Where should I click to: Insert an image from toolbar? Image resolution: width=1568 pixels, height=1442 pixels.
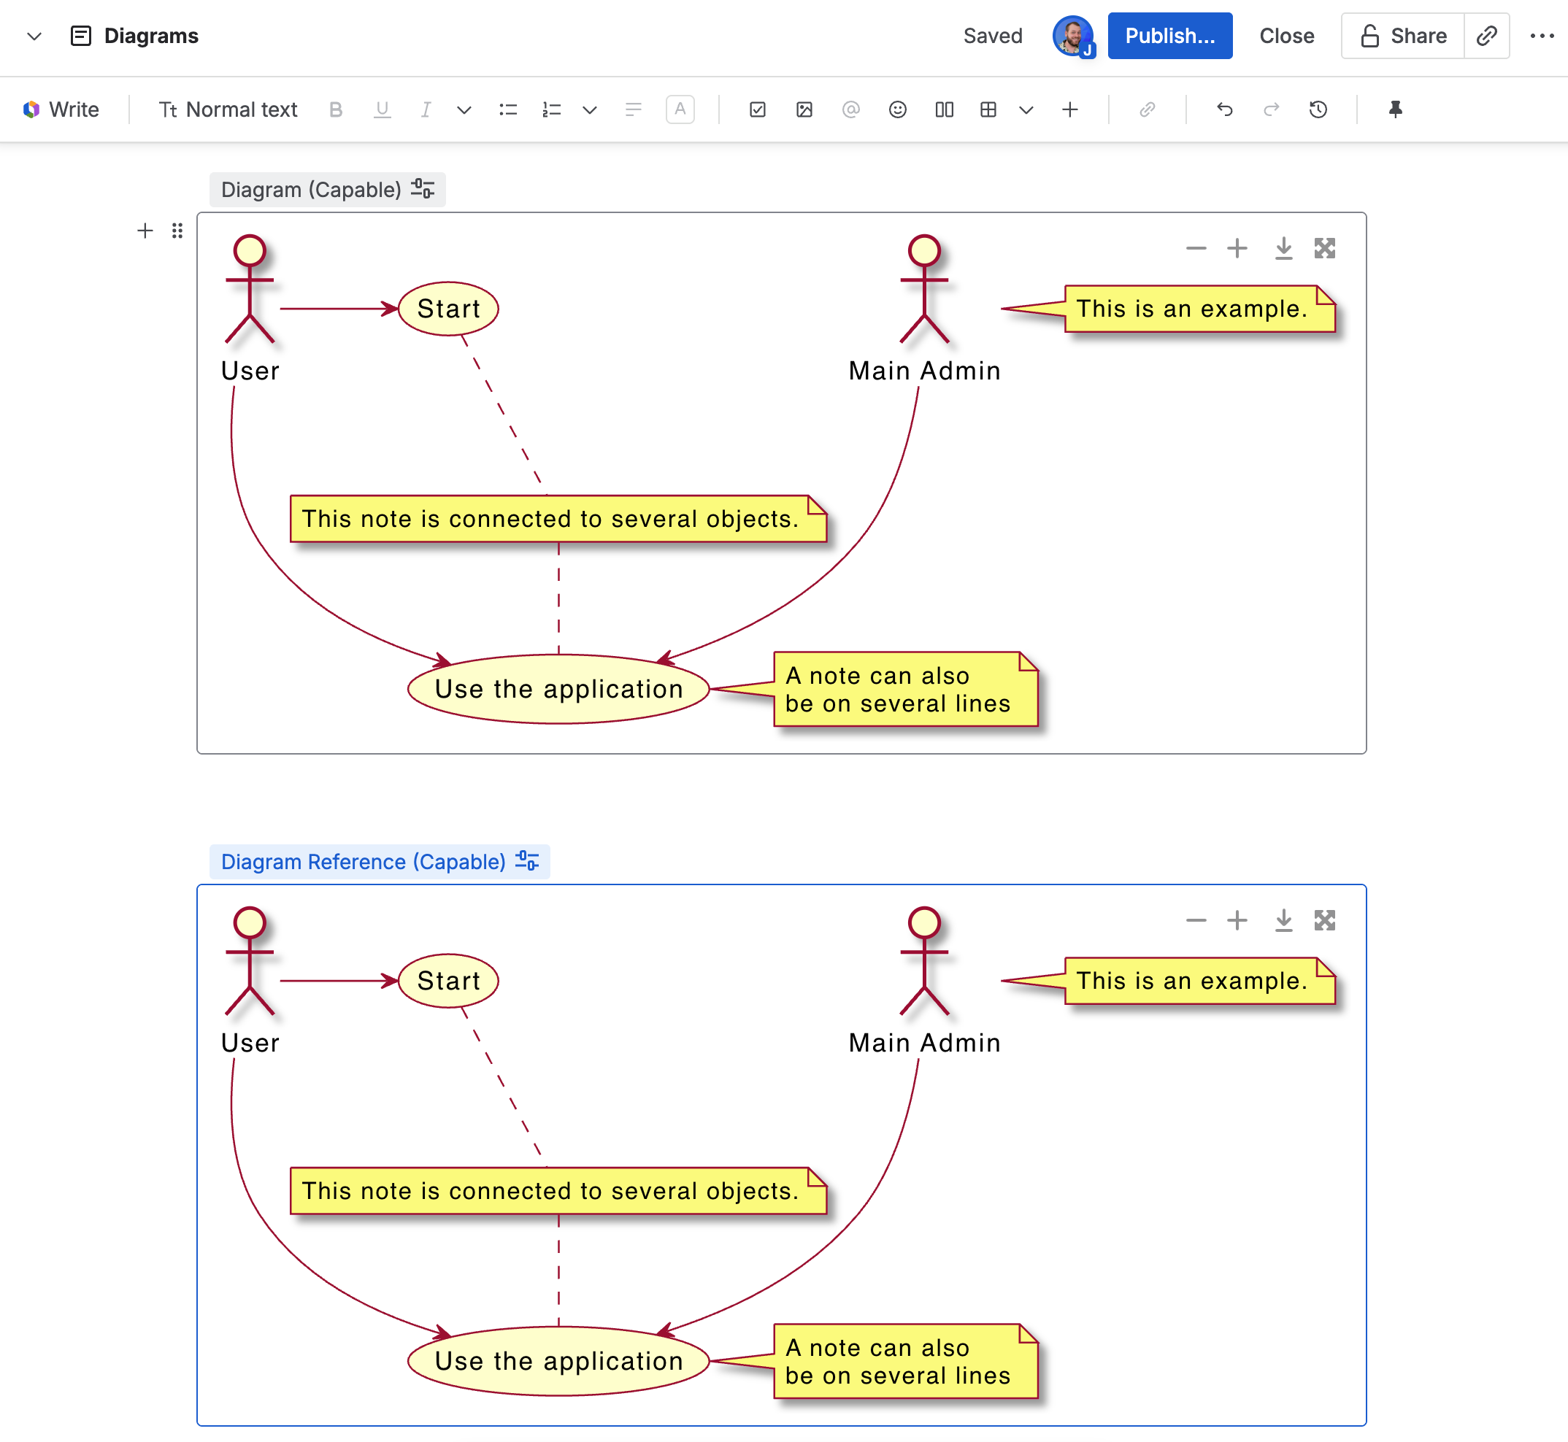(804, 110)
